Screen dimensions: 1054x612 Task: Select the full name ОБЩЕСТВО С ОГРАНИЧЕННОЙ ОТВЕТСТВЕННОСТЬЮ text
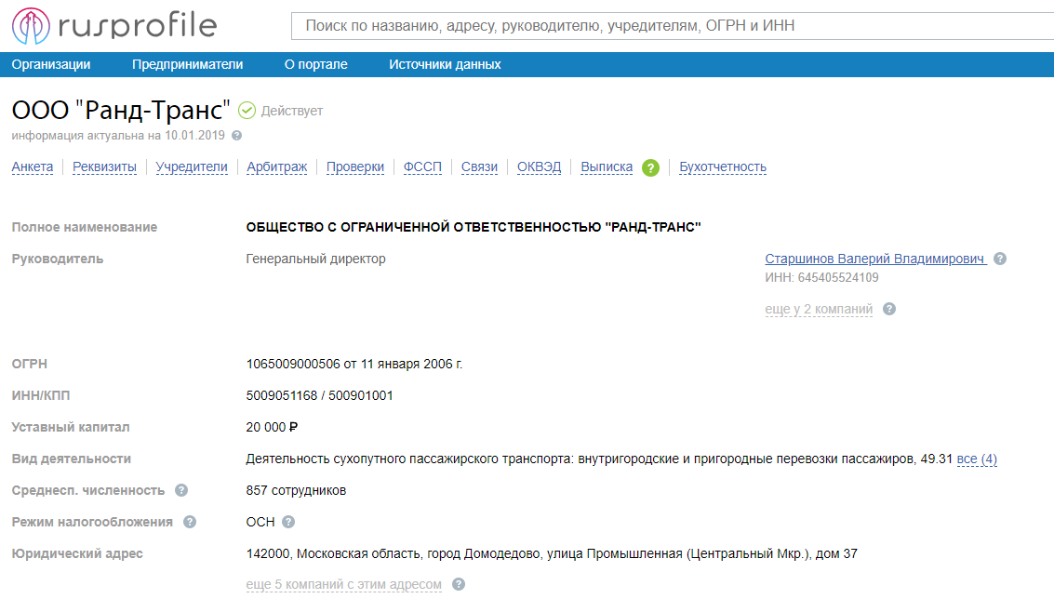pos(474,227)
